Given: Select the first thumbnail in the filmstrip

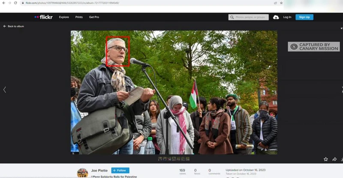Looking at the screenshot, I should (x=160, y=159).
